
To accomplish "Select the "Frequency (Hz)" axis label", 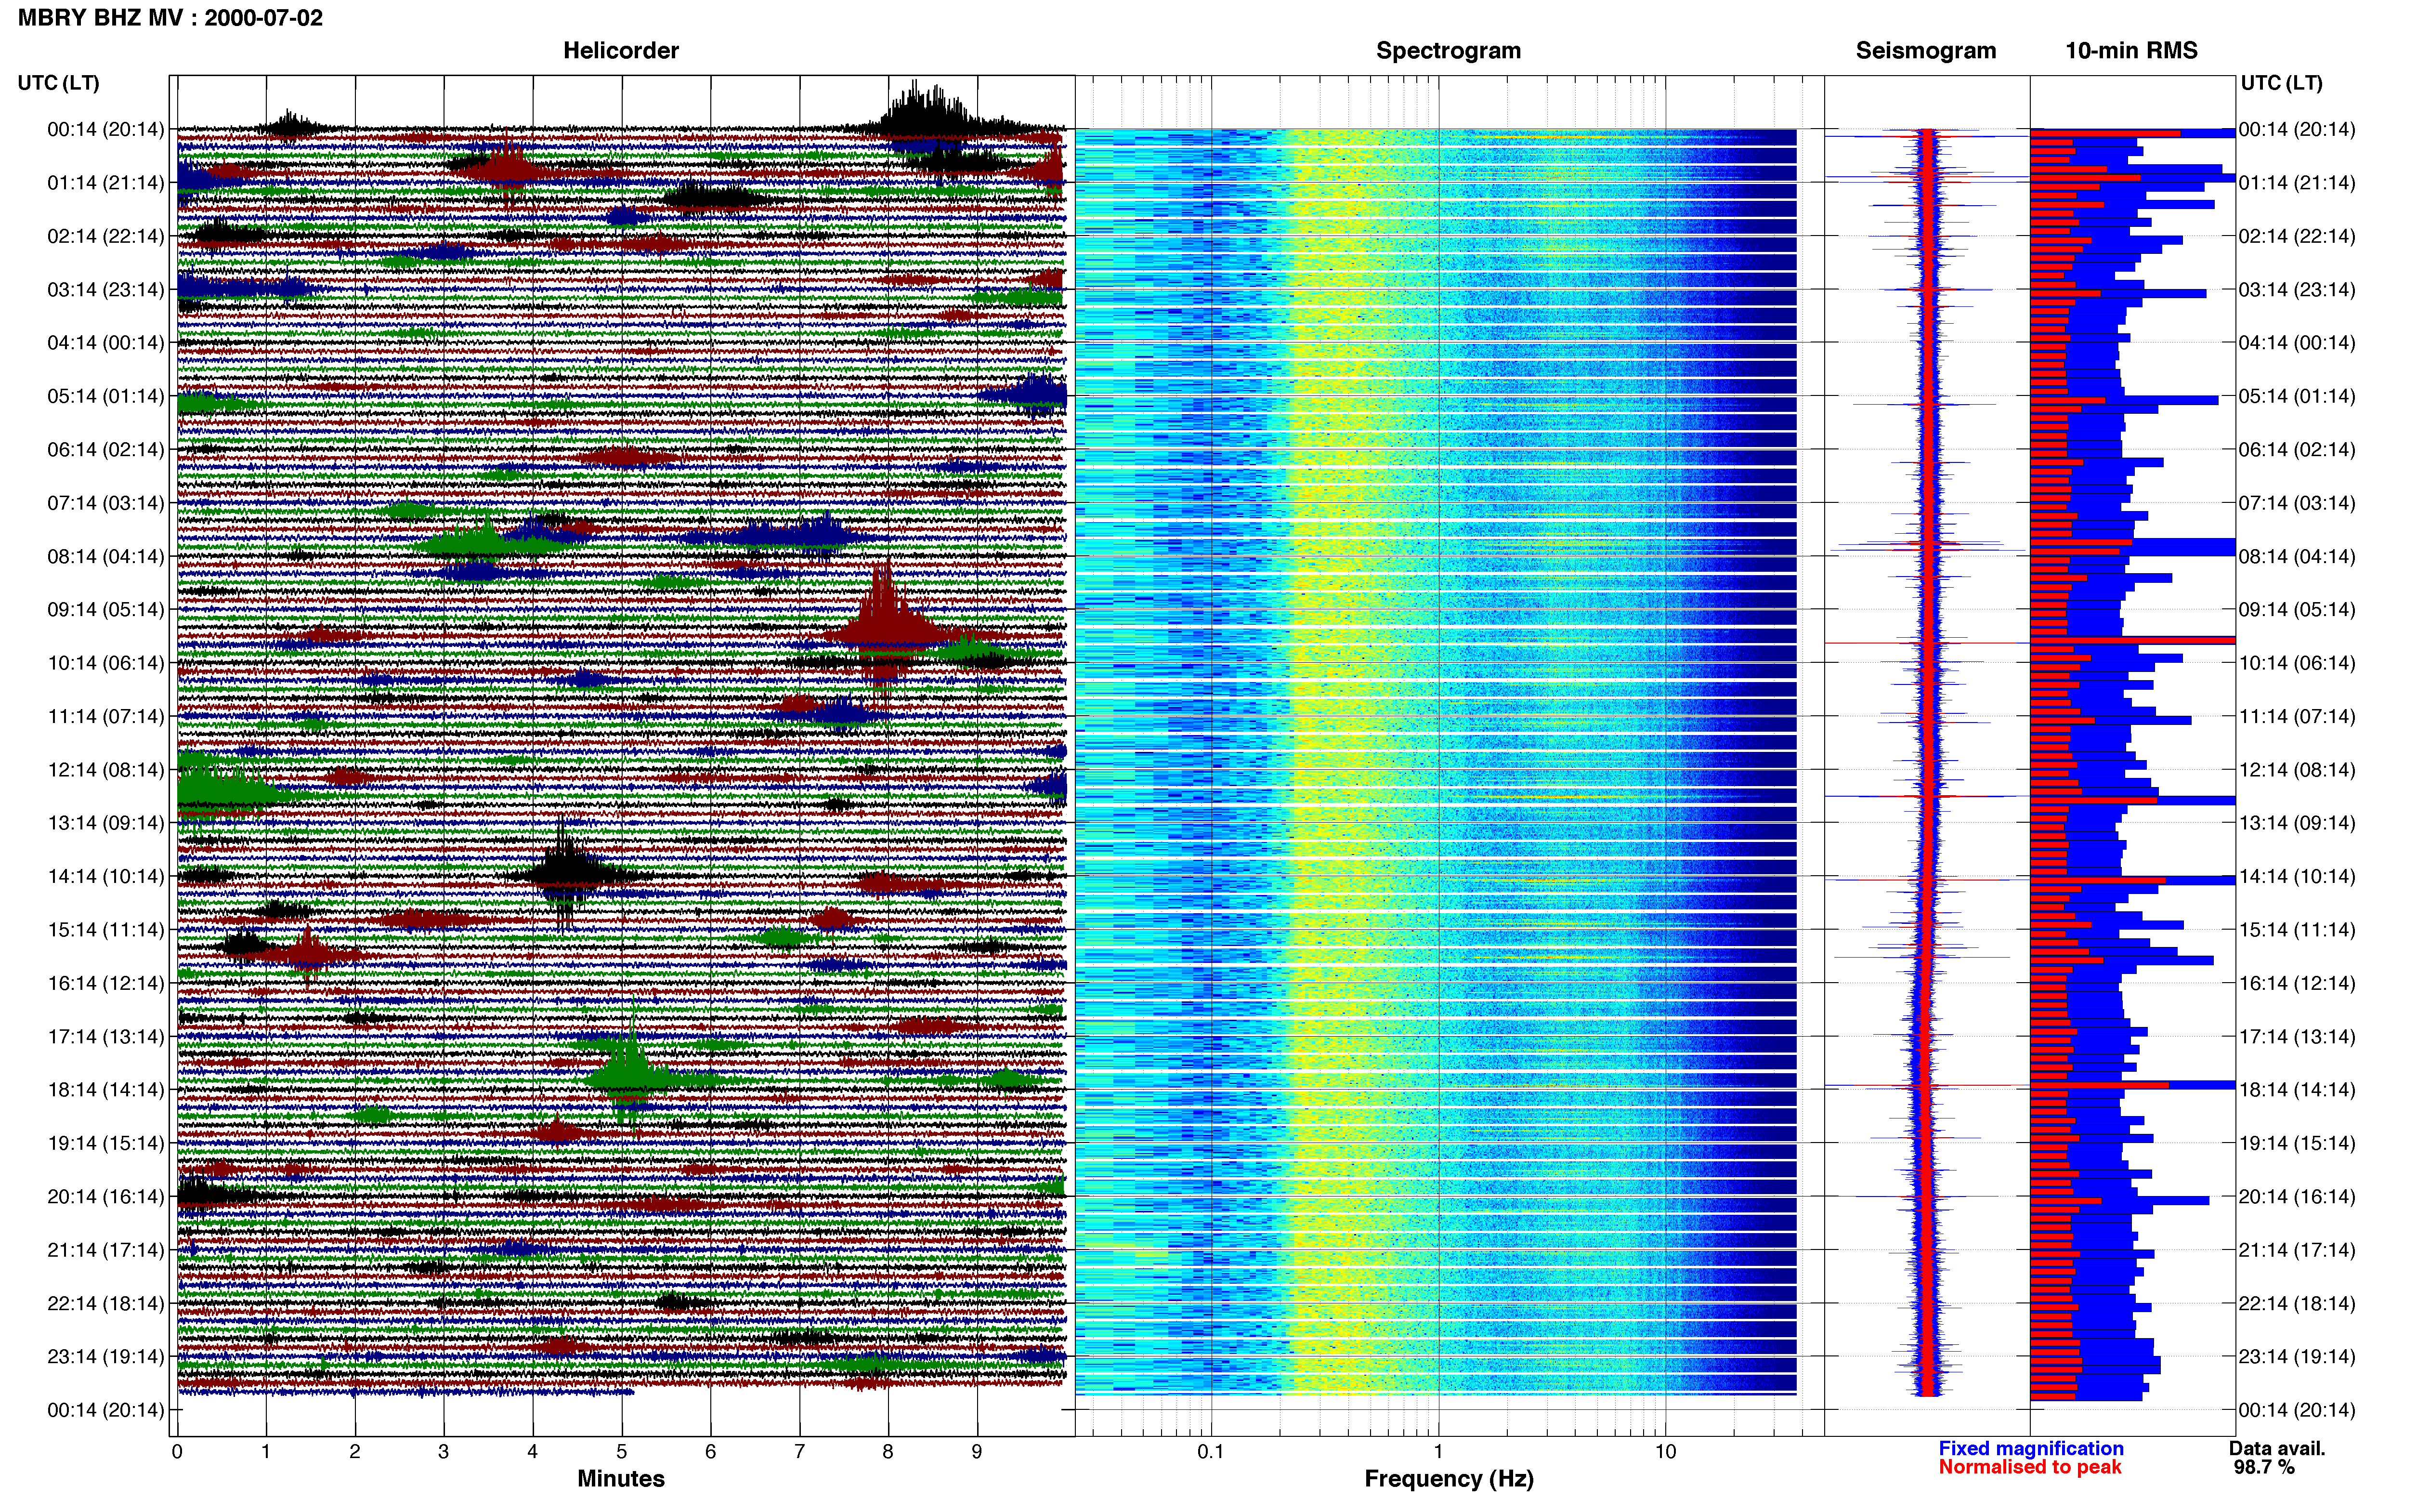I will [x=1449, y=1479].
